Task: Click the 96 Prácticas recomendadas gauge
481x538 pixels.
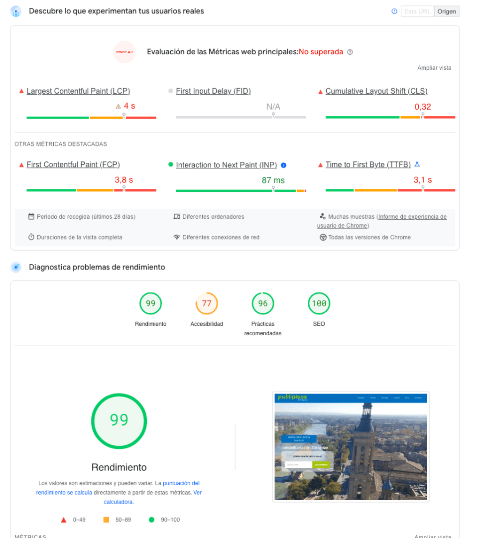Action: (x=263, y=303)
